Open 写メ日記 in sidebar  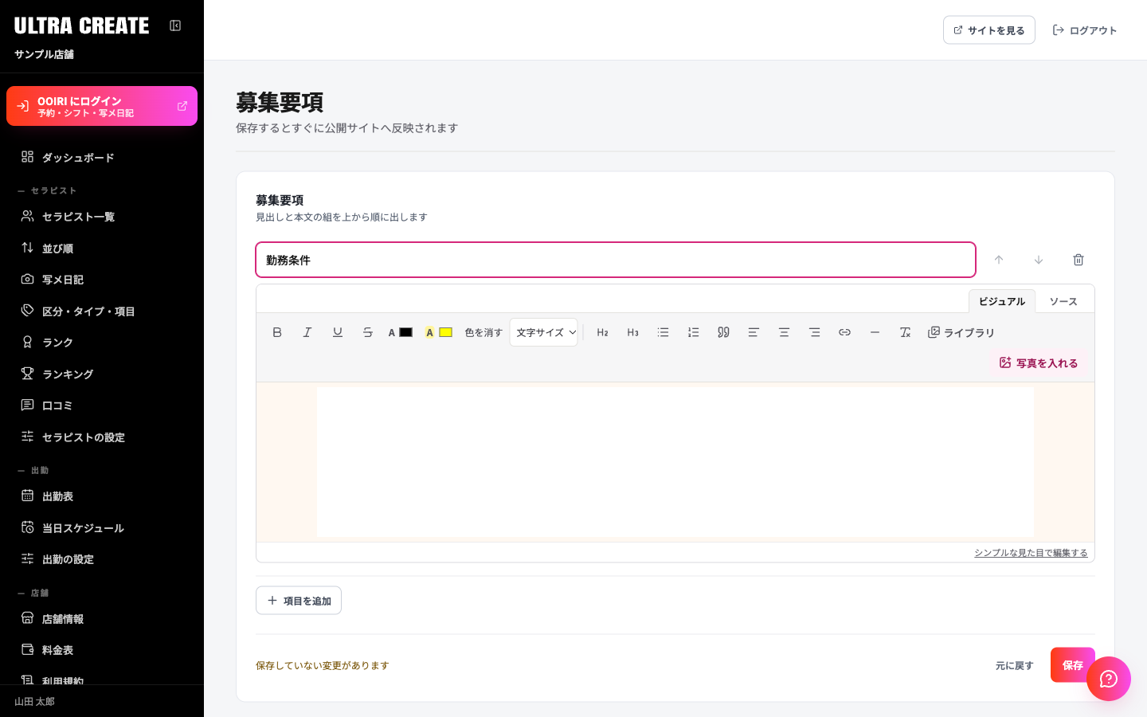click(102, 280)
